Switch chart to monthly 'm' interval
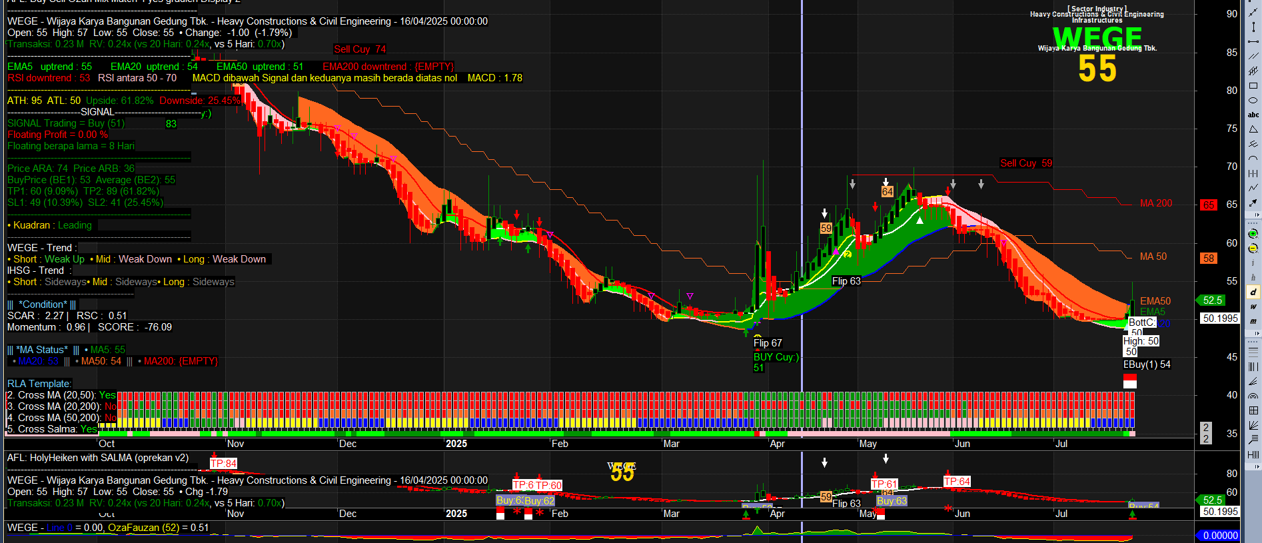Image resolution: width=1262 pixels, height=543 pixels. (1253, 321)
